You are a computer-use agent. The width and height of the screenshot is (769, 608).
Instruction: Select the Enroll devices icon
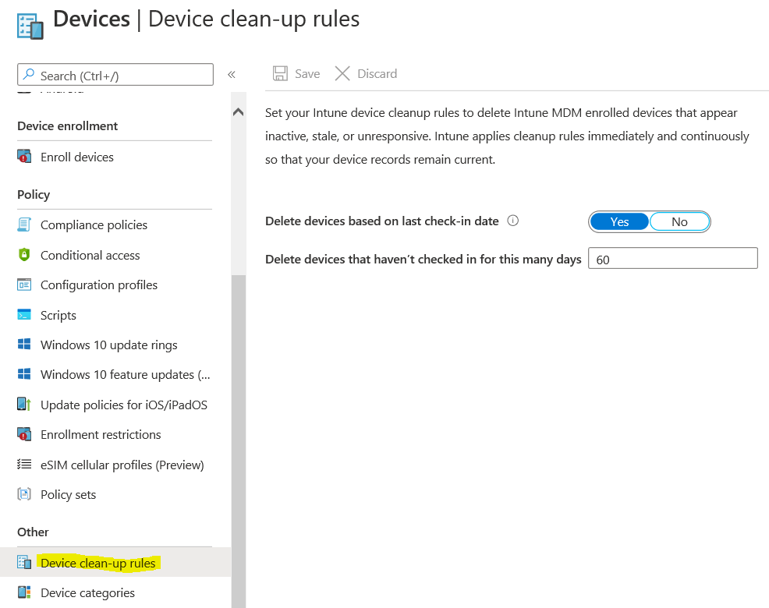coord(25,156)
